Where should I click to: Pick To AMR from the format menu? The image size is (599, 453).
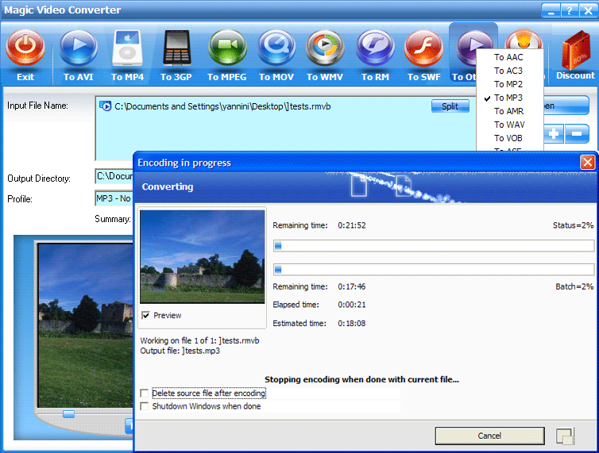508,111
